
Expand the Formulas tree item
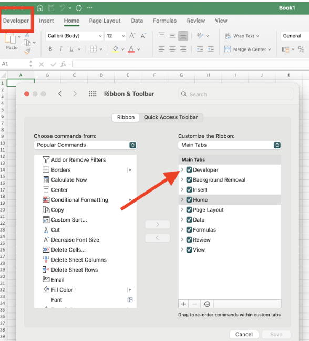pos(182,229)
